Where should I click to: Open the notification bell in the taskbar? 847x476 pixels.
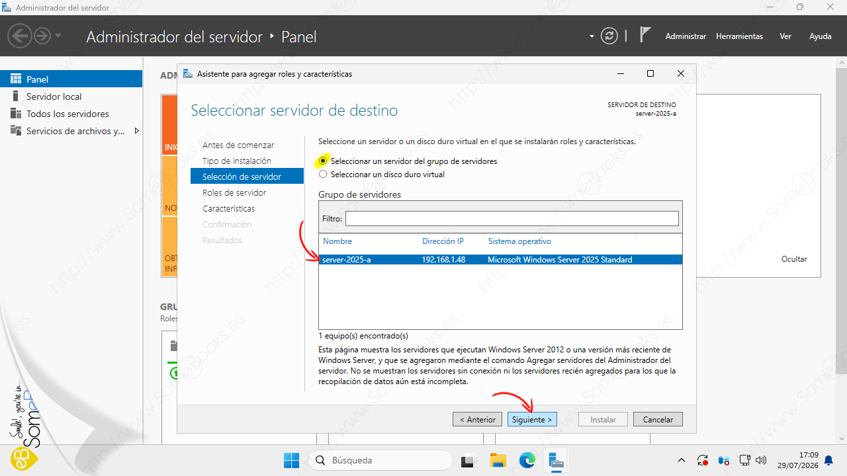(x=828, y=460)
